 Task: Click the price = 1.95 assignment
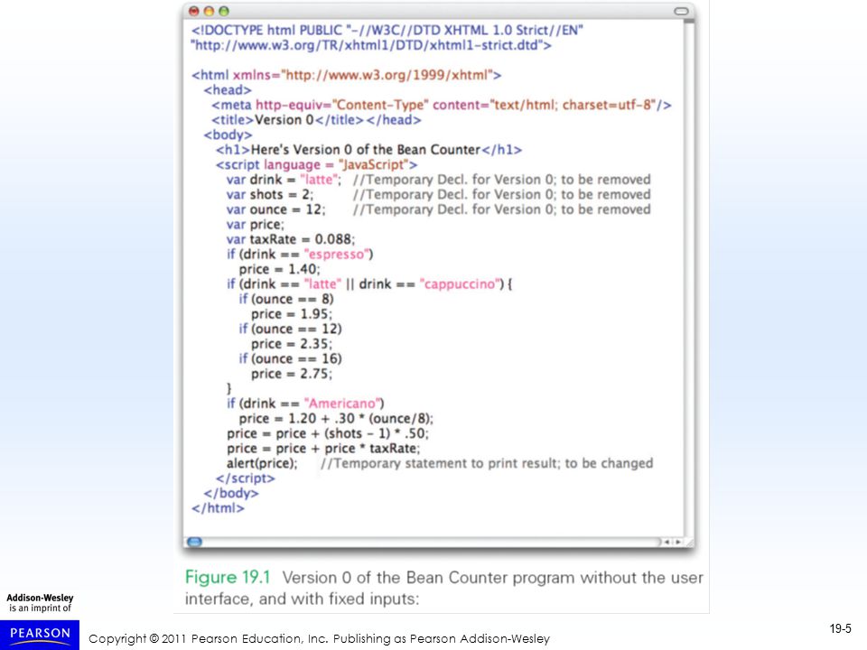click(x=292, y=314)
